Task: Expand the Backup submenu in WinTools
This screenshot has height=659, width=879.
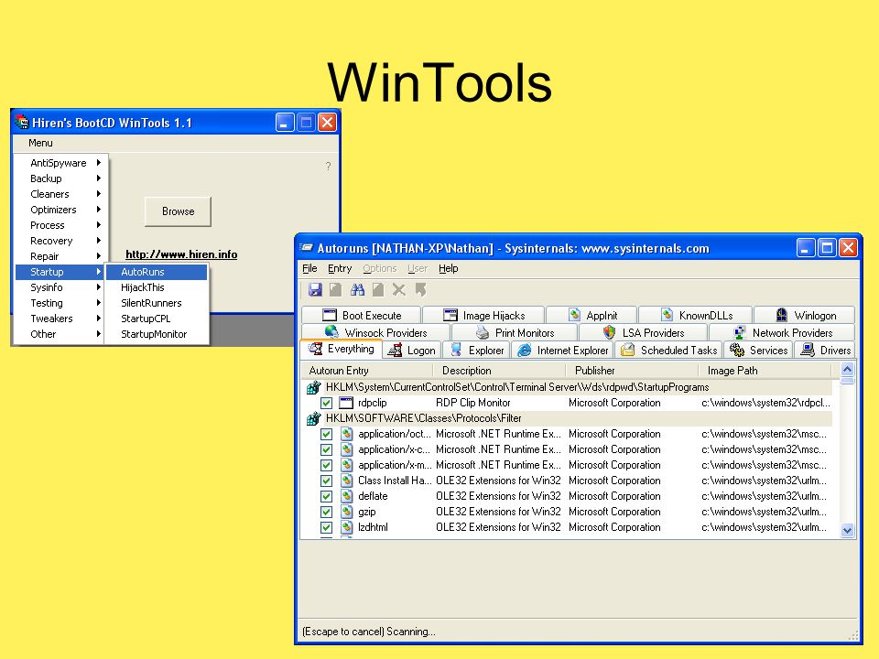Action: tap(60, 178)
